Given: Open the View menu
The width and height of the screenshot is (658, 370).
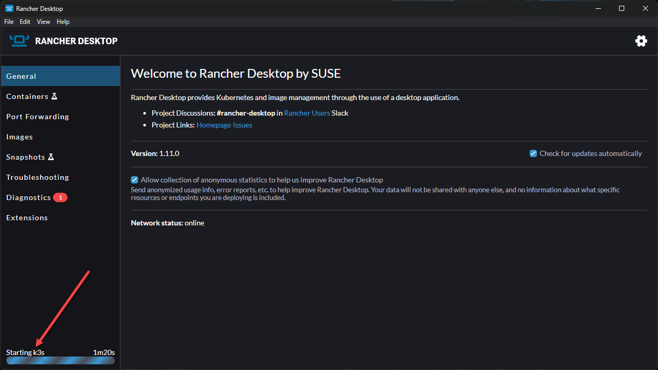Looking at the screenshot, I should click(x=44, y=22).
